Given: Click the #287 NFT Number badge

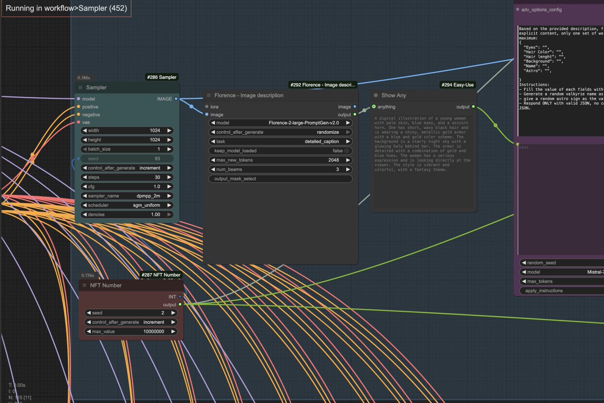Looking at the screenshot, I should pos(161,275).
